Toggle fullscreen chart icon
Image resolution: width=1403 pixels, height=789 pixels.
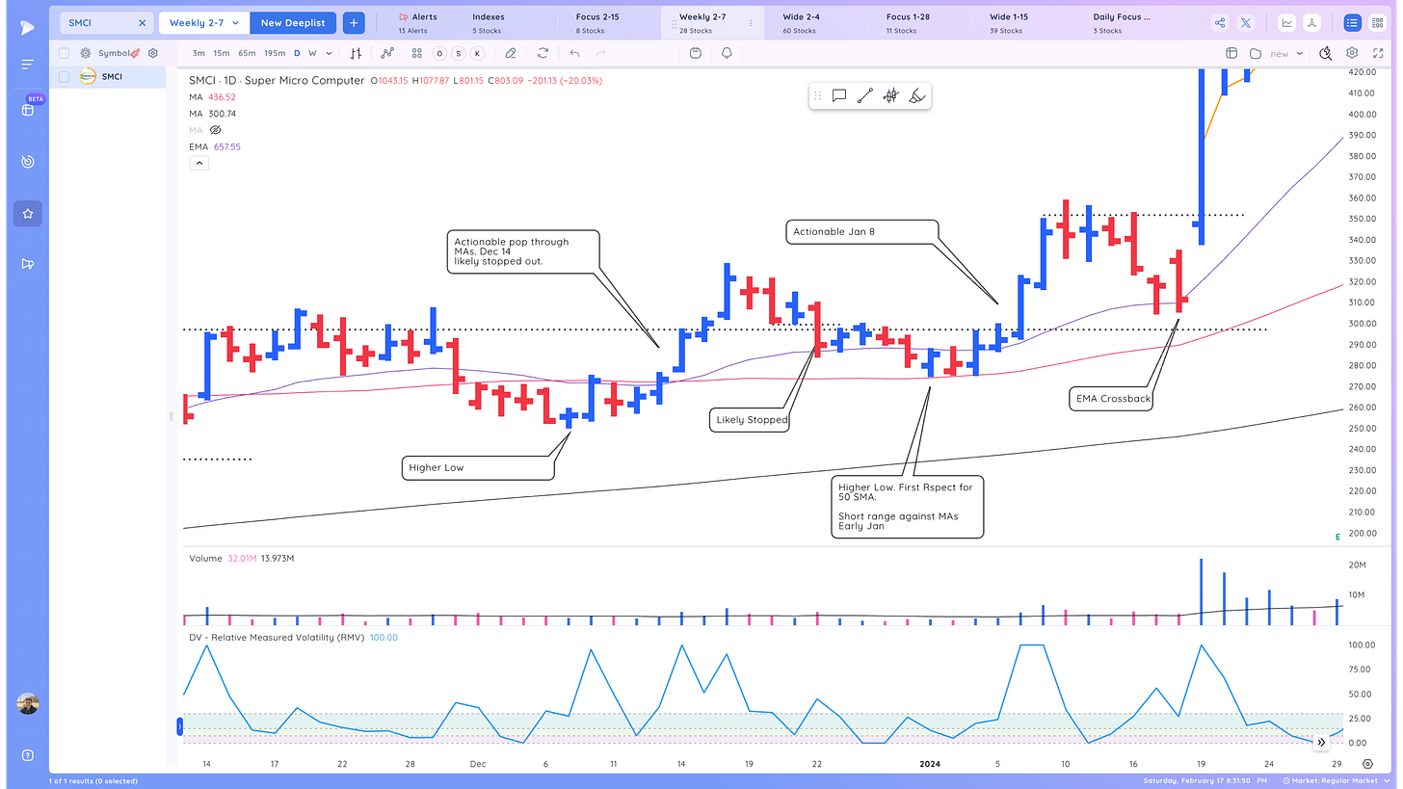[x=1377, y=54]
